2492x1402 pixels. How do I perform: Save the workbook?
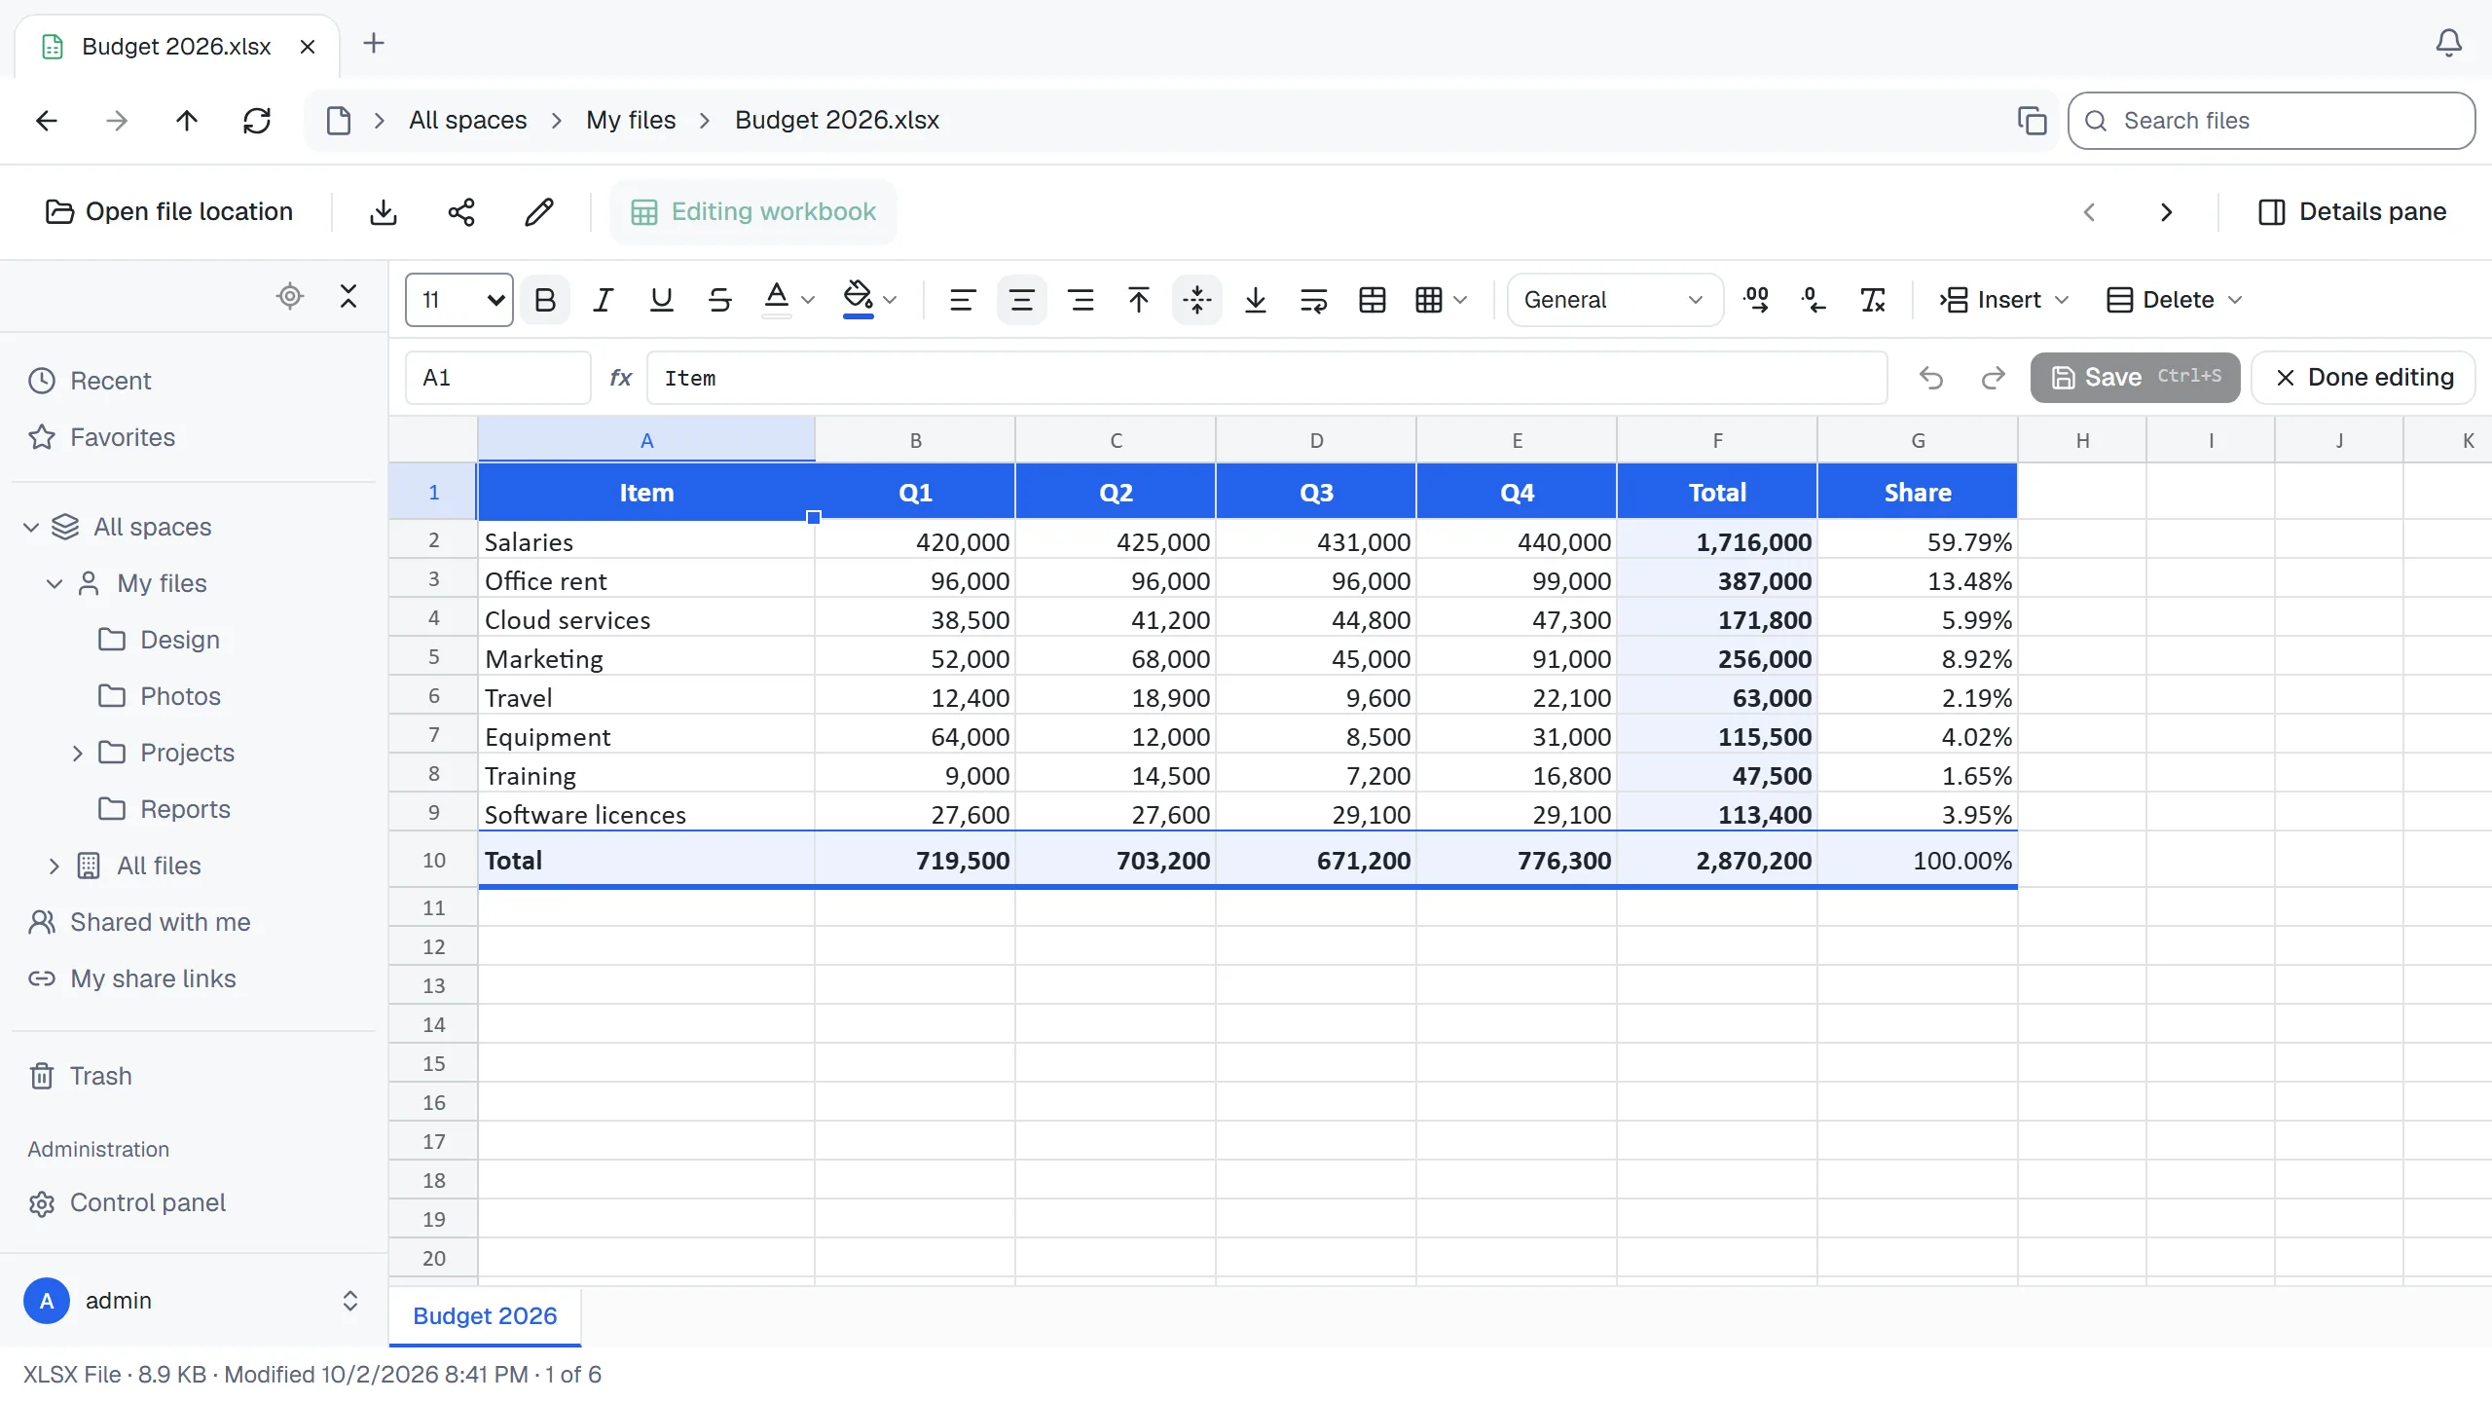(2136, 378)
